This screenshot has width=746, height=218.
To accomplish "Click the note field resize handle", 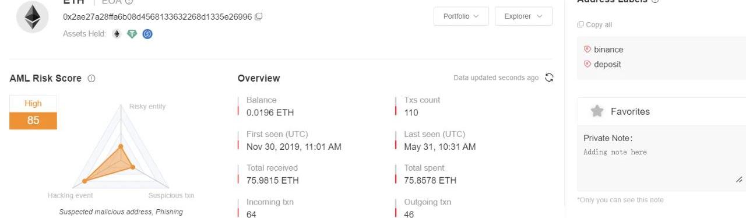I will pos(740,180).
